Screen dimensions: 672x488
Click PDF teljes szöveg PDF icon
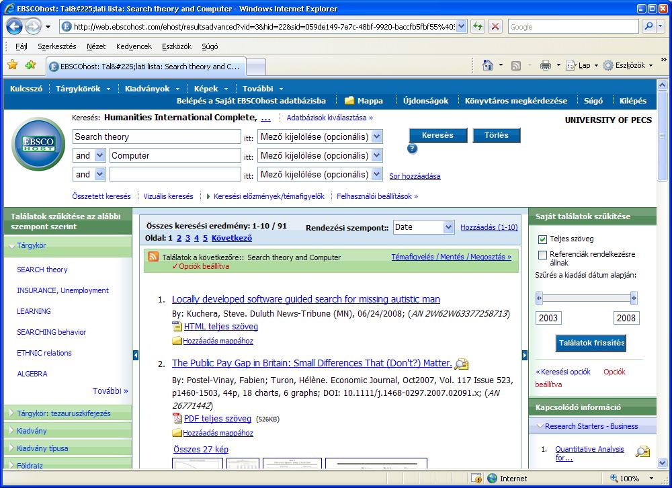click(177, 418)
